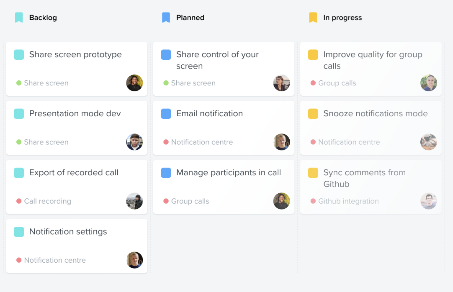Click the yellow In progress bookmark icon
Image resolution: width=453 pixels, height=292 pixels.
313,17
